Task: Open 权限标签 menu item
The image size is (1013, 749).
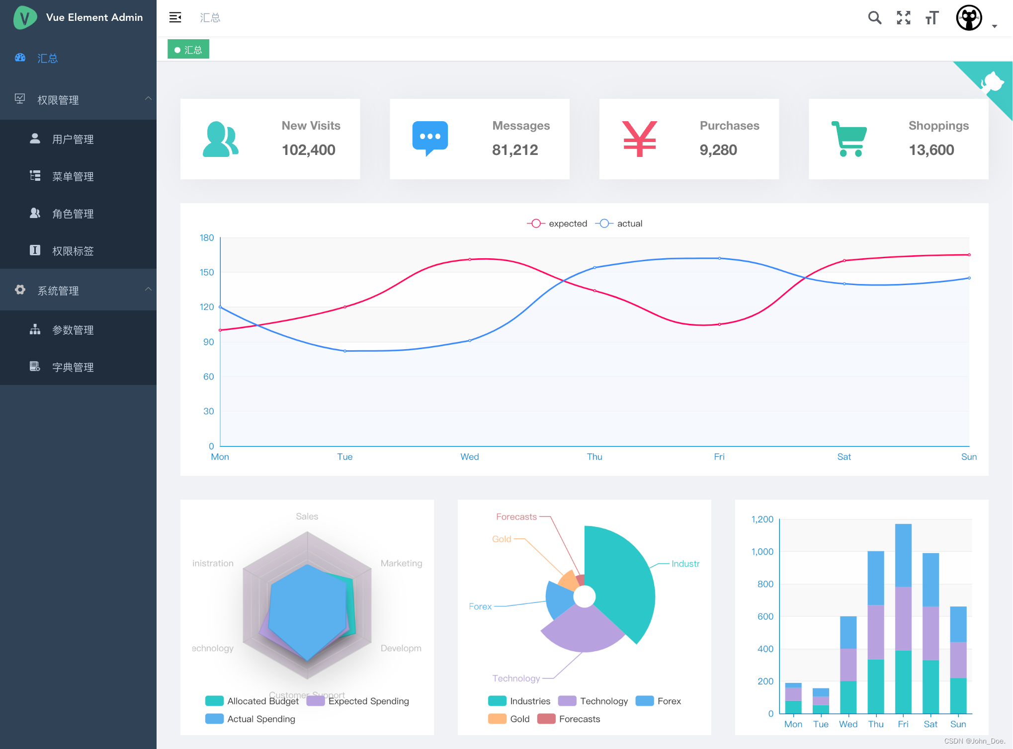Action: click(x=78, y=251)
